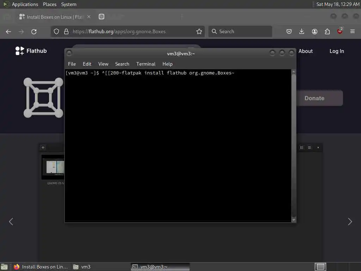Screen dimensions: 361x271
Task: Switch to Firefox taskbar entry
Action: click(x=41, y=267)
